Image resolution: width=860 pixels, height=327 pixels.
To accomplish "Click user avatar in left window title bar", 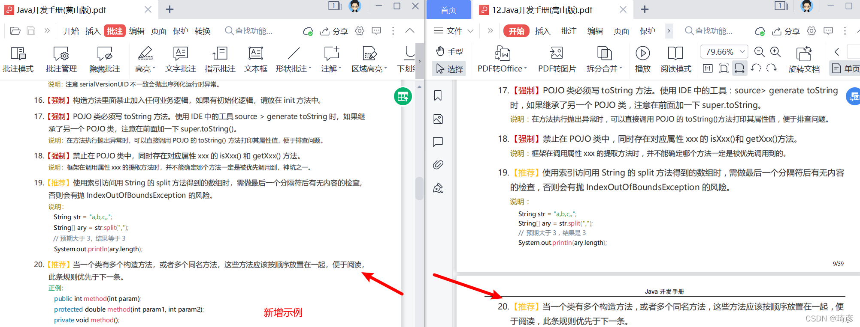I will coord(355,6).
